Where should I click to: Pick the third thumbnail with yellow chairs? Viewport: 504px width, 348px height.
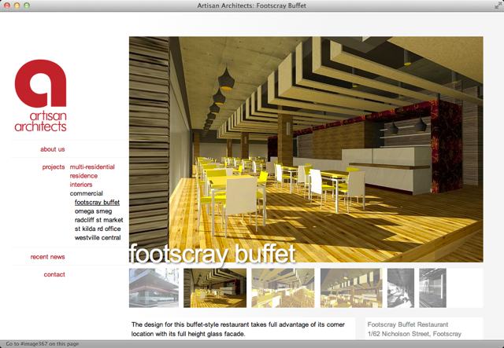(x=283, y=288)
